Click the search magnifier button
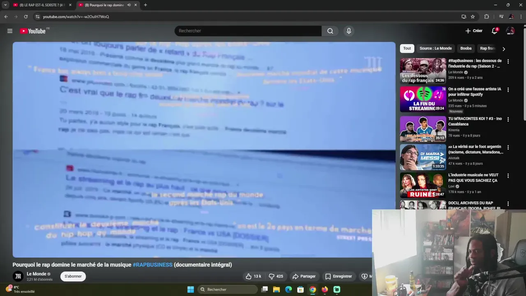This screenshot has width=526, height=296. 330,31
